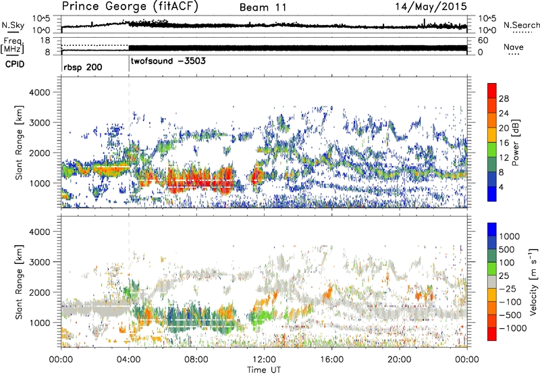Image resolution: width=540 pixels, height=374 pixels.
Task: Click the 'Freq. [MHz]' axis label
Action: [12, 46]
